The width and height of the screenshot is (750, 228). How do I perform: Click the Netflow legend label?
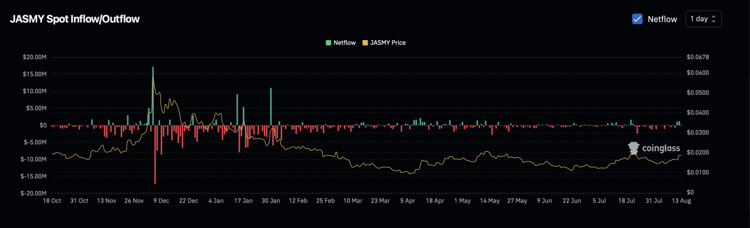pyautogui.click(x=345, y=43)
